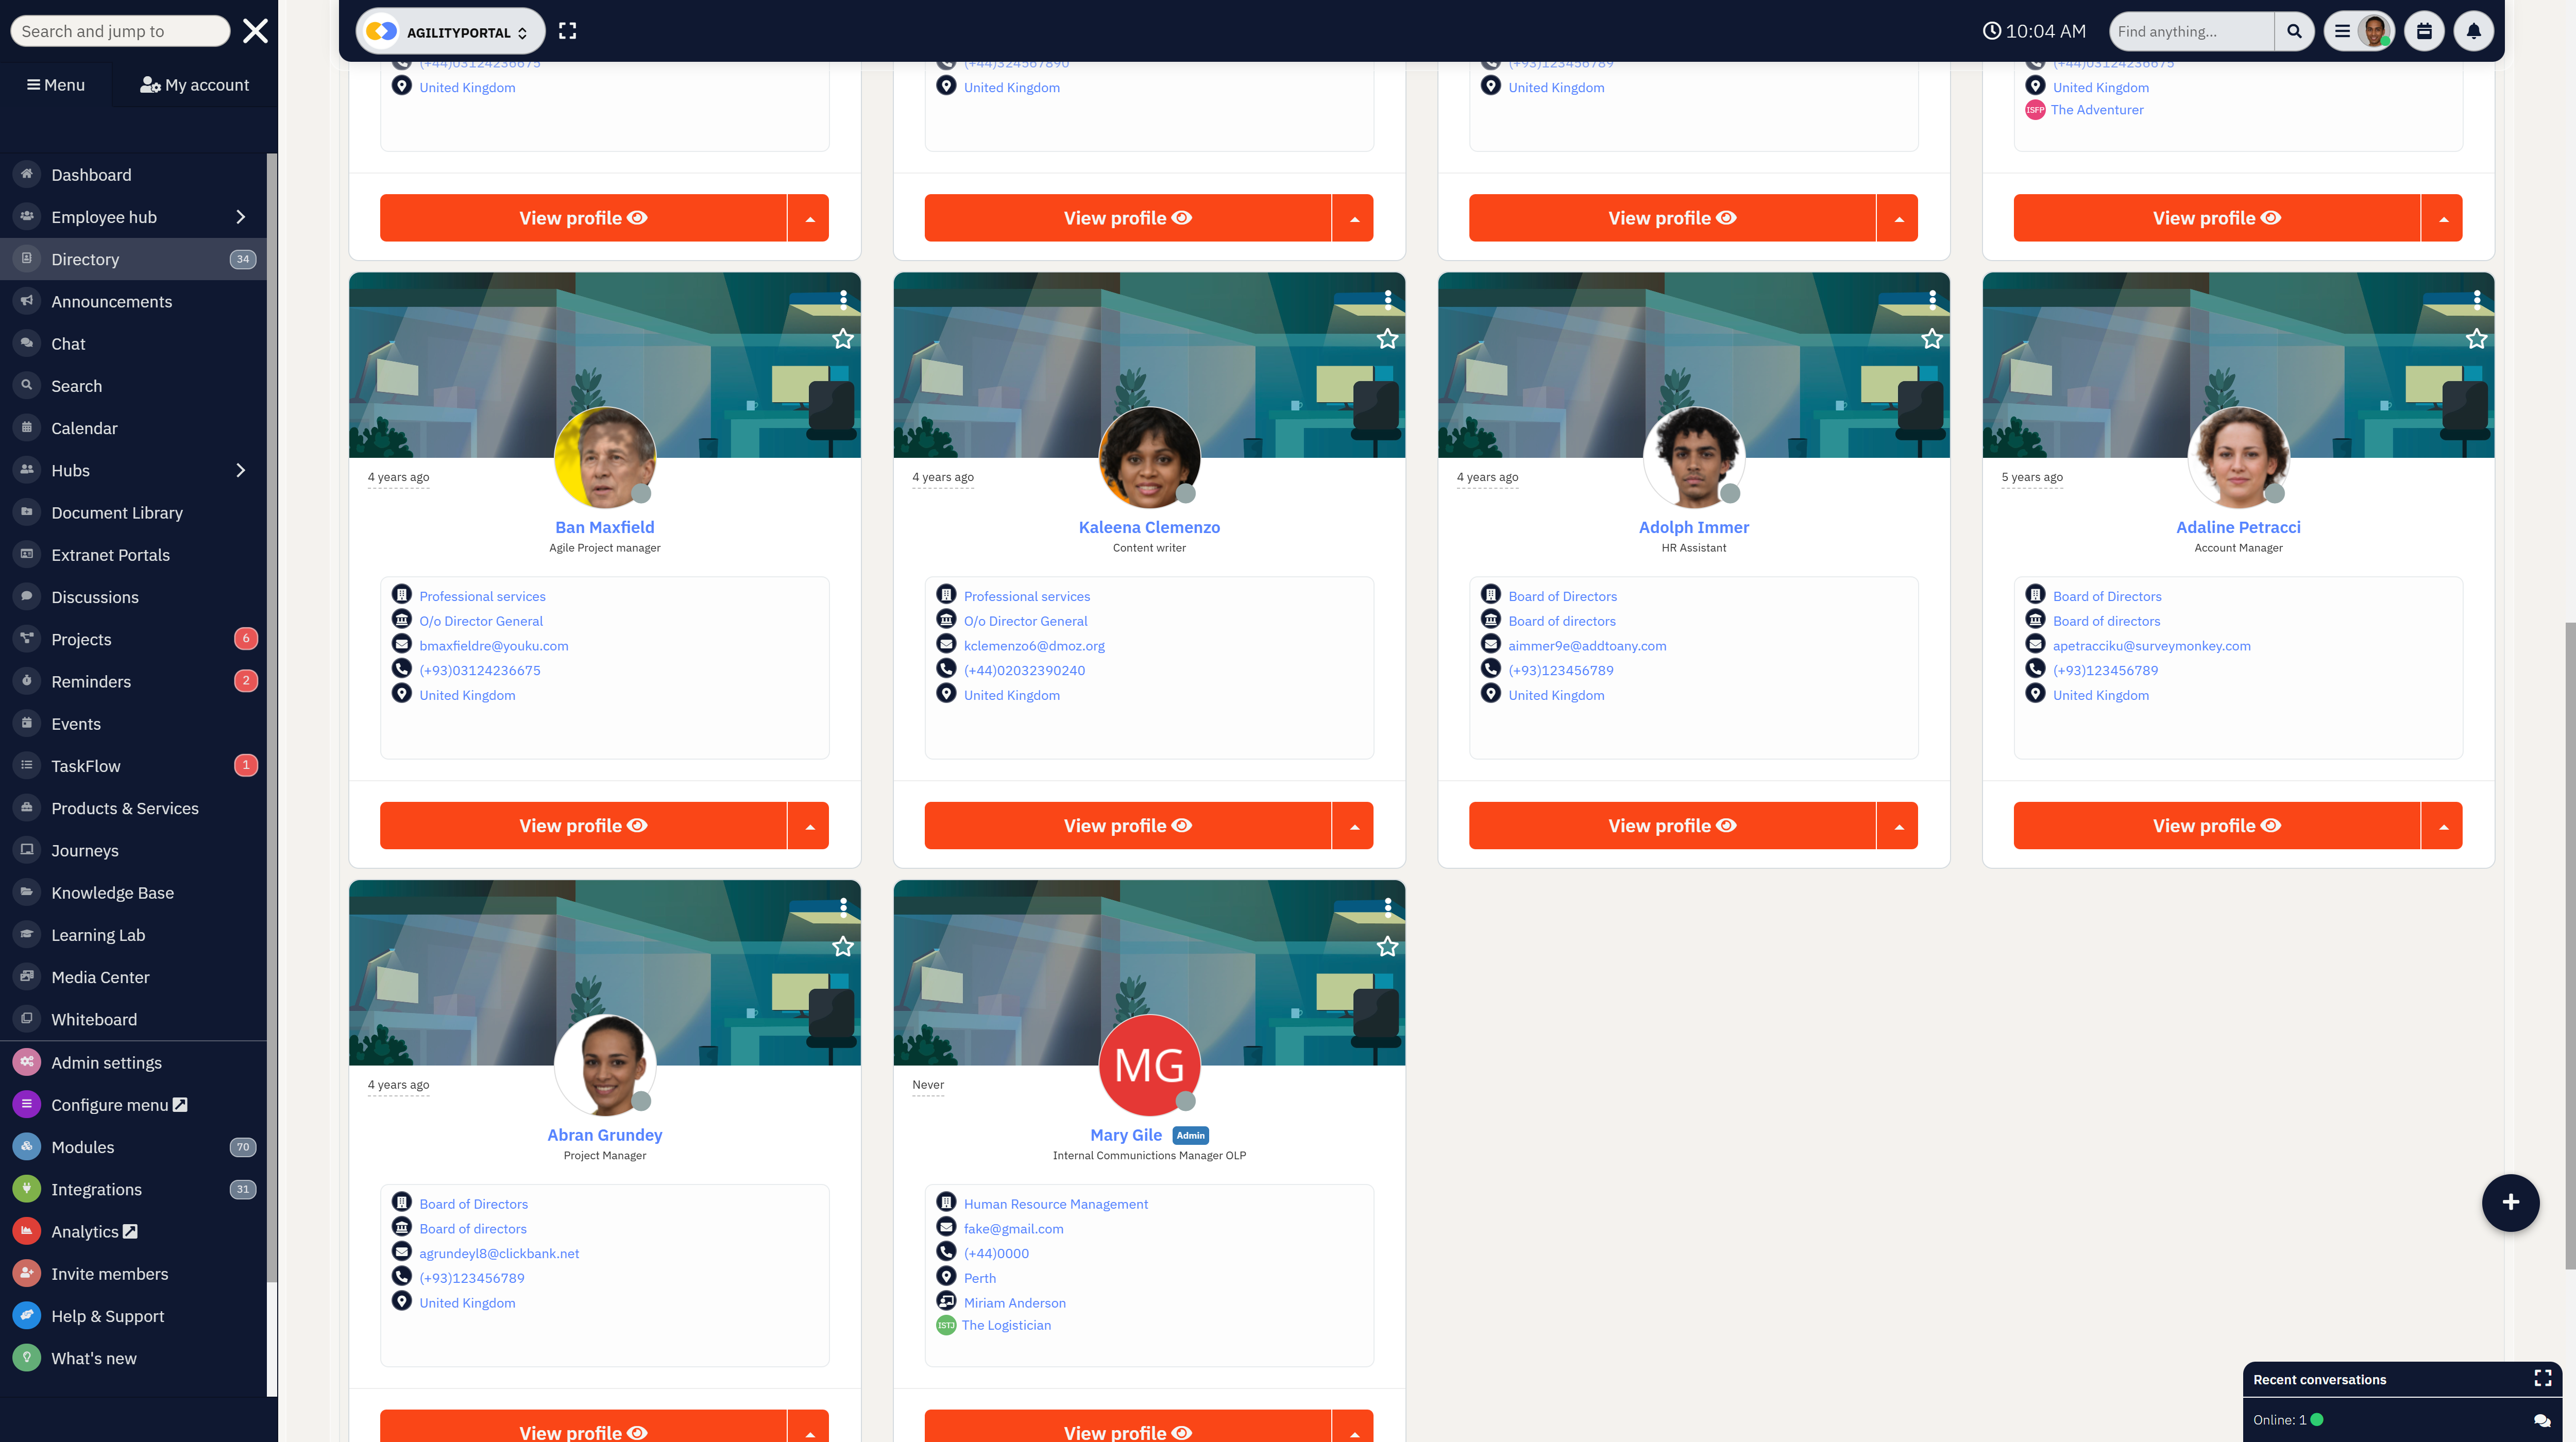Open chat bubbles icon in conversations panel

[x=2542, y=1420]
